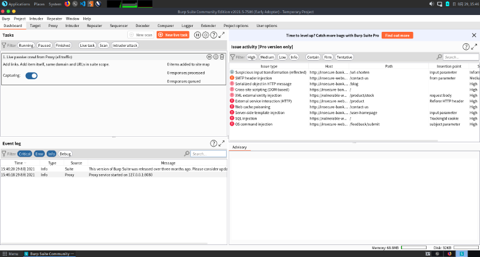The image size is (480, 257).
Task: Toggle the Running task filter
Action: pyautogui.click(x=26, y=45)
